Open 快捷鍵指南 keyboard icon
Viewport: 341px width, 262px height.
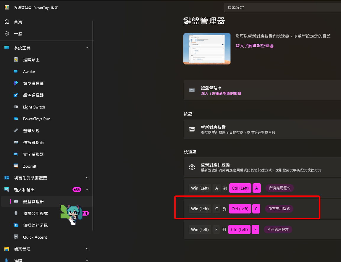pyautogui.click(x=16, y=143)
